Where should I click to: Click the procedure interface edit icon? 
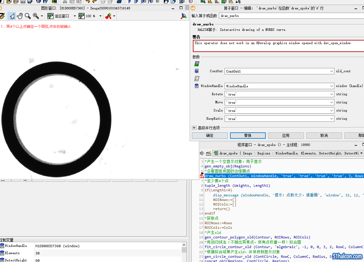coord(209,154)
